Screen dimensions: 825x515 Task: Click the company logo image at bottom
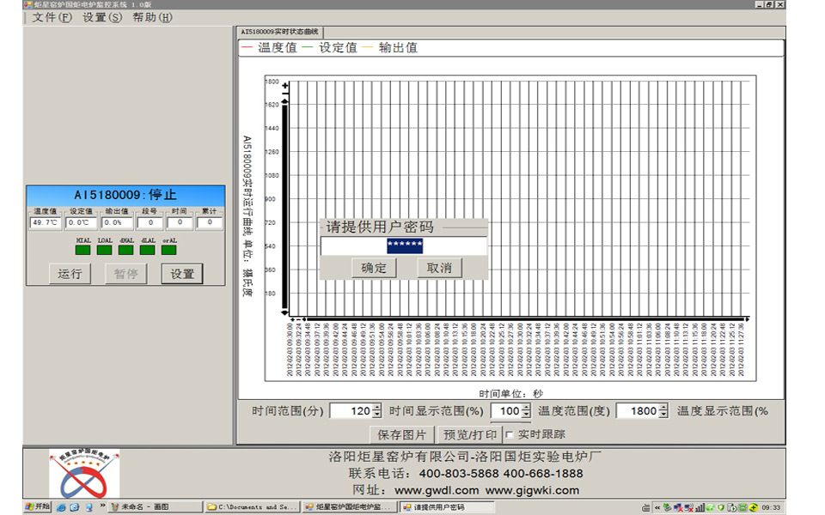(x=84, y=474)
